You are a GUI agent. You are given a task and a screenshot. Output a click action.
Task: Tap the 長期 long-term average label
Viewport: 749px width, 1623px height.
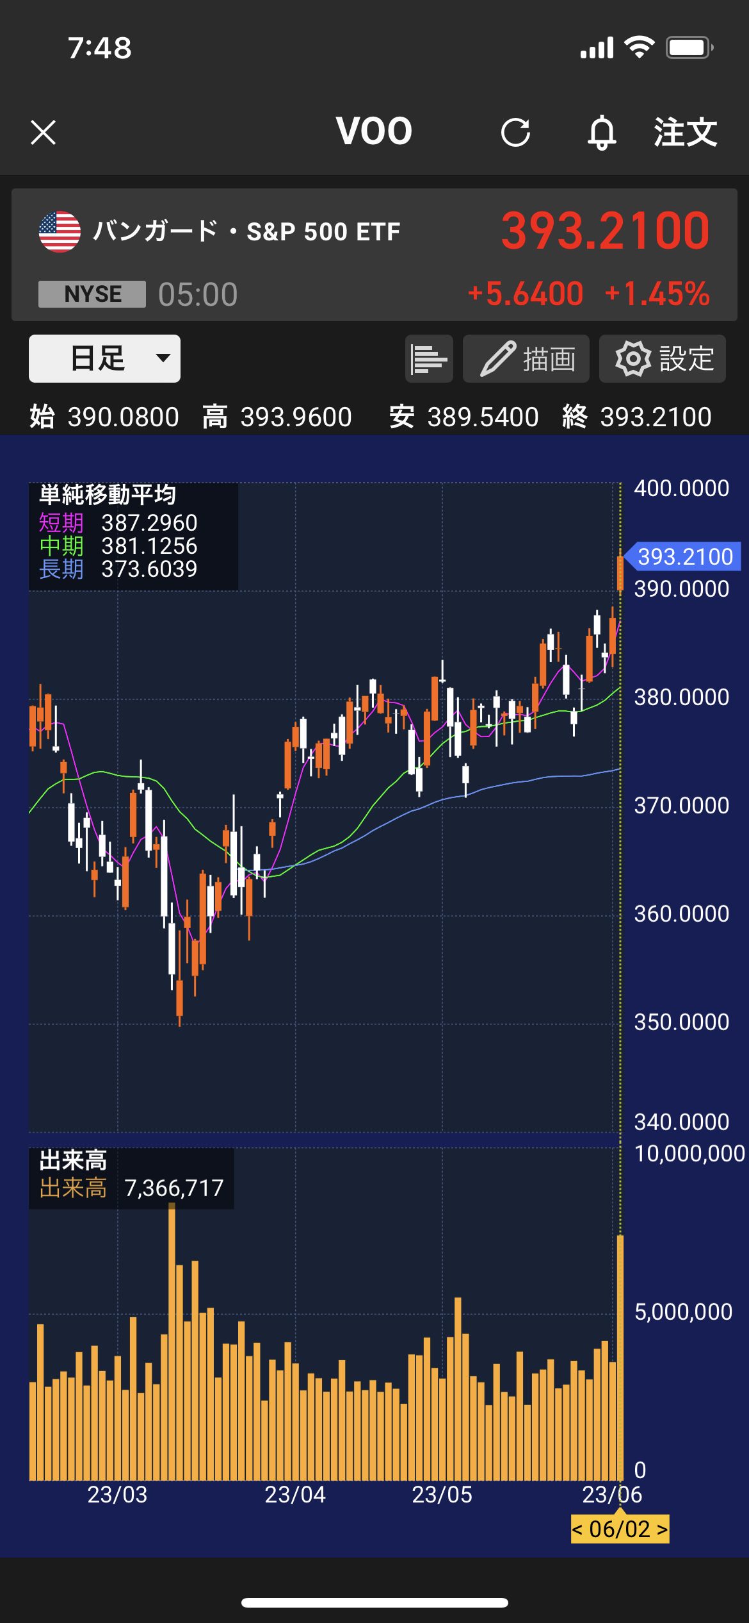point(61,569)
